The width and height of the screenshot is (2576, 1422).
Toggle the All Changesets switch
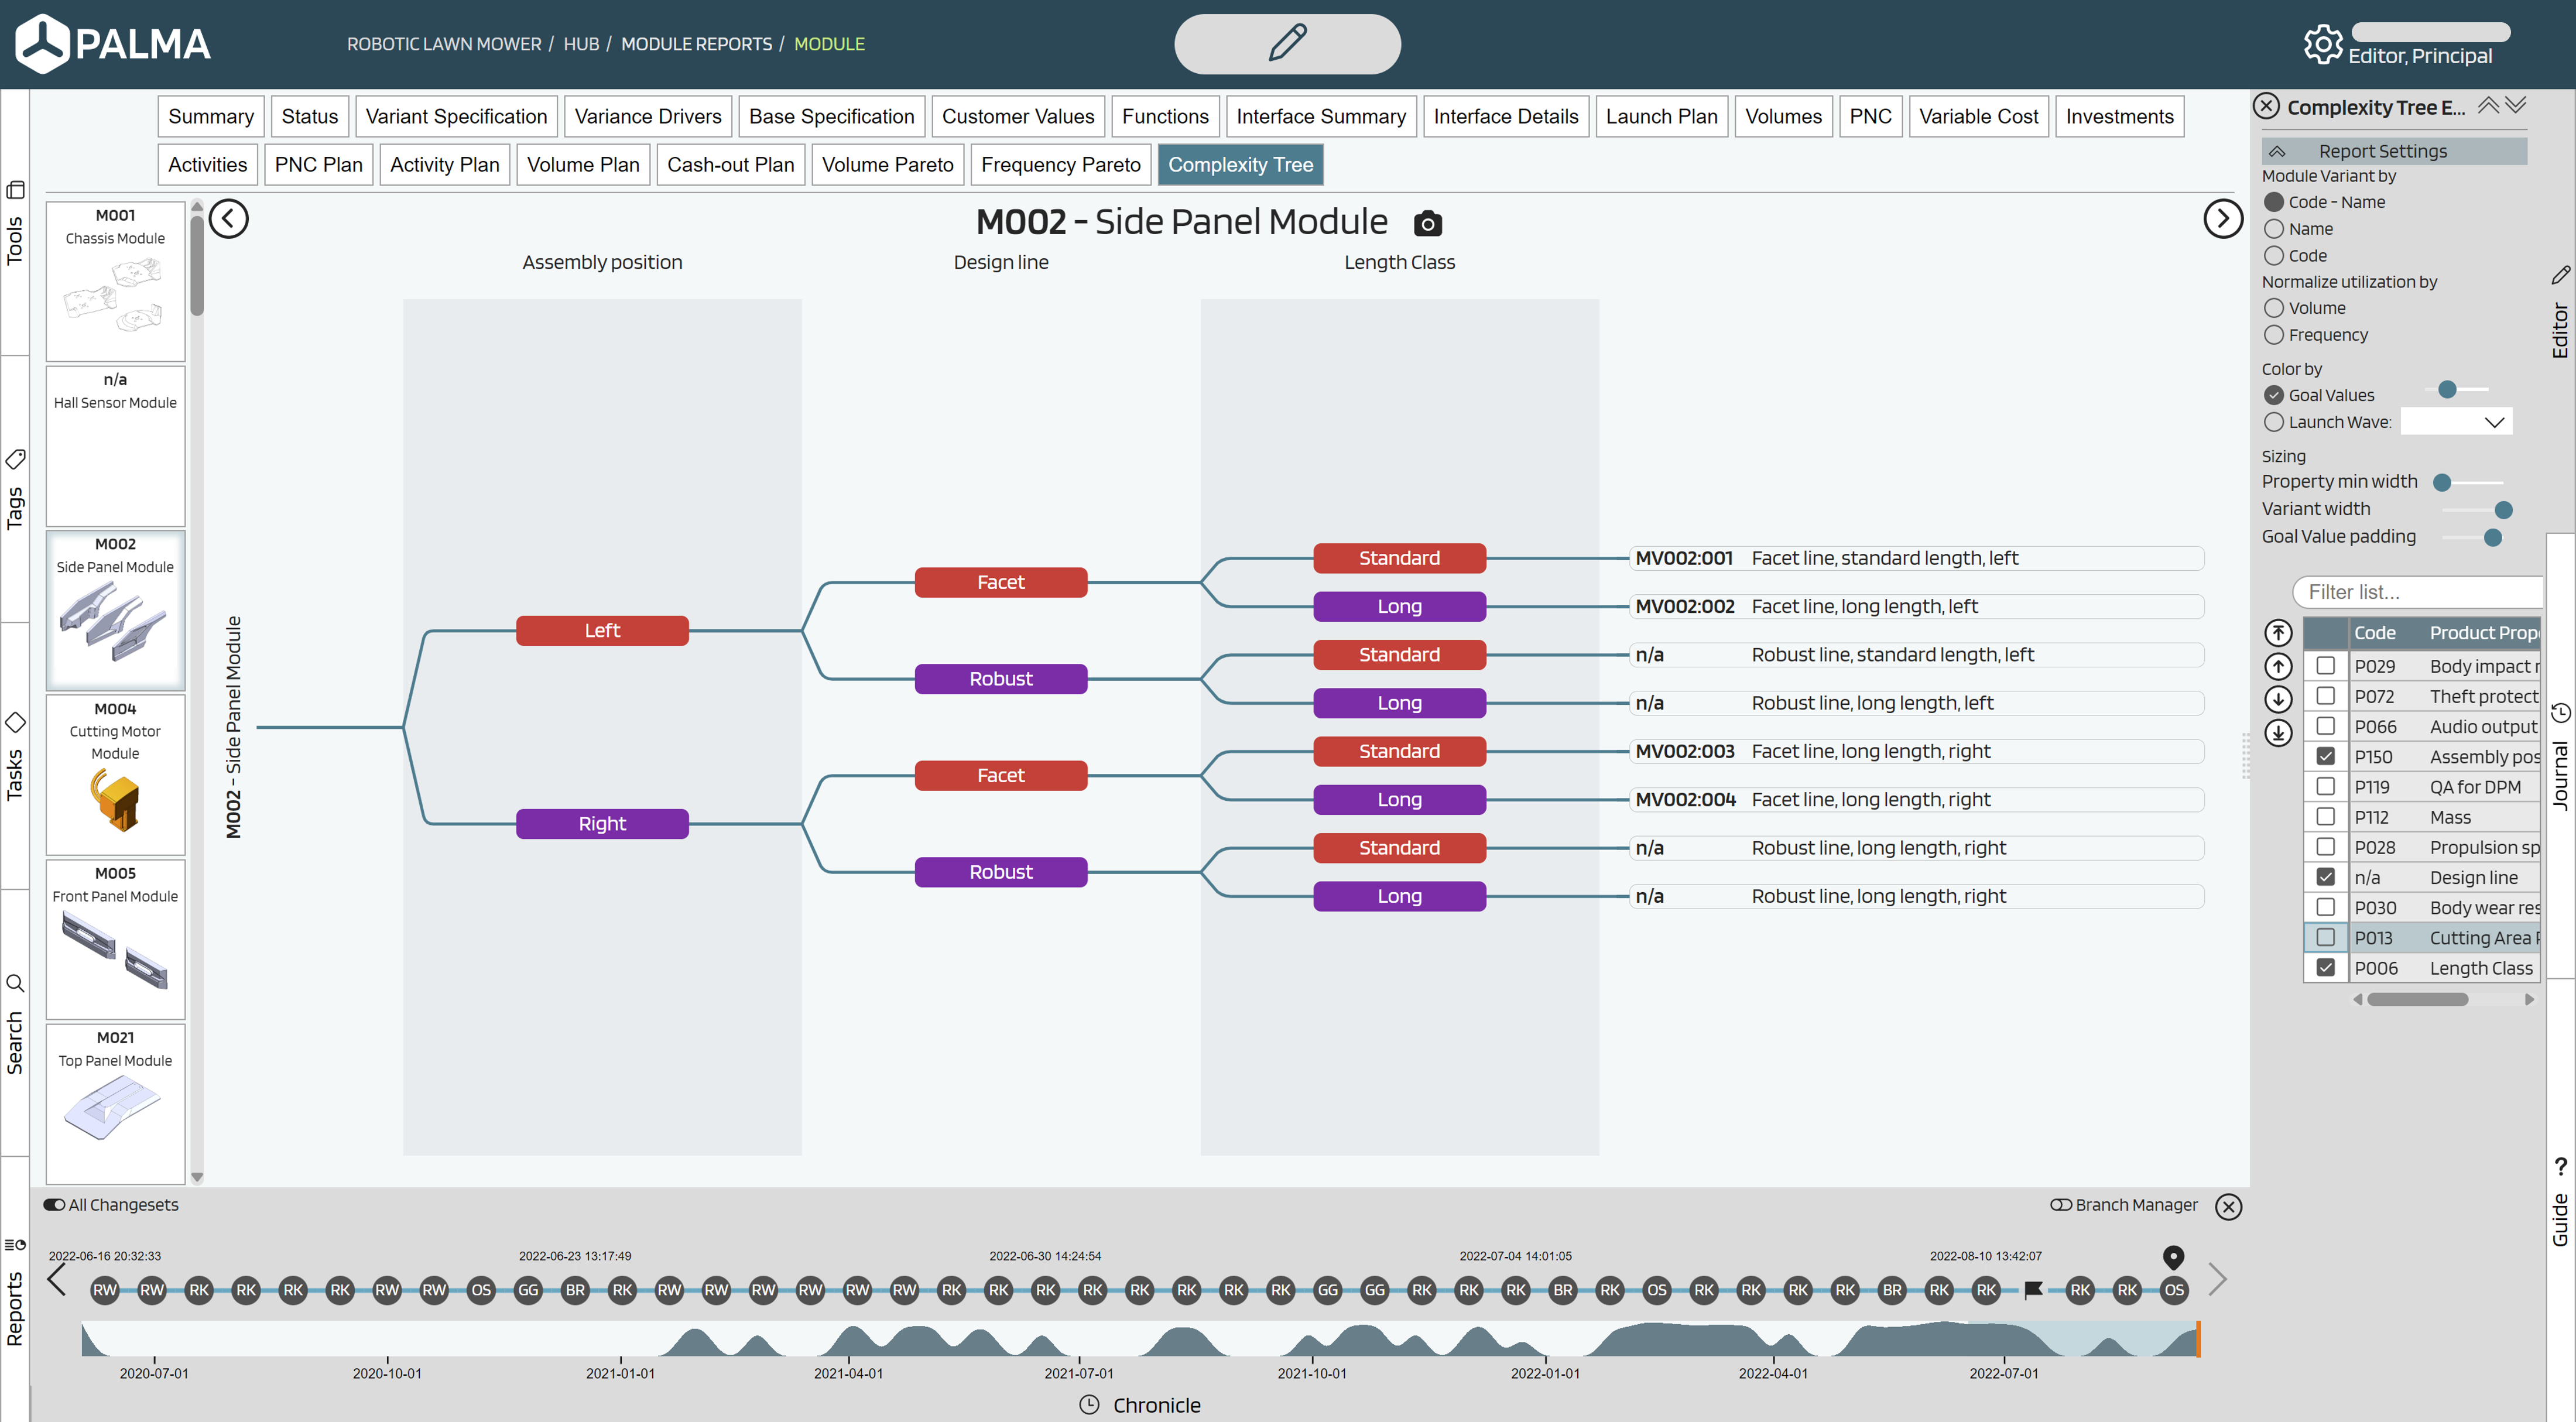coord(54,1205)
